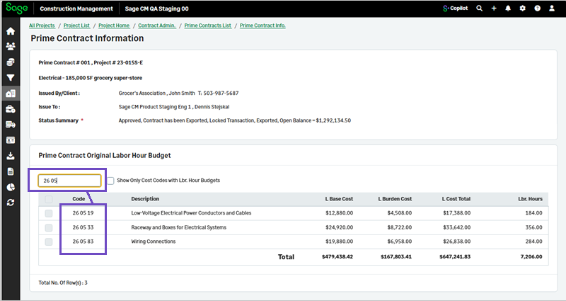Viewport: 566px width, 301px height.
Task: Open the Prime Contracts List breadcrumb
Action: coord(208,25)
